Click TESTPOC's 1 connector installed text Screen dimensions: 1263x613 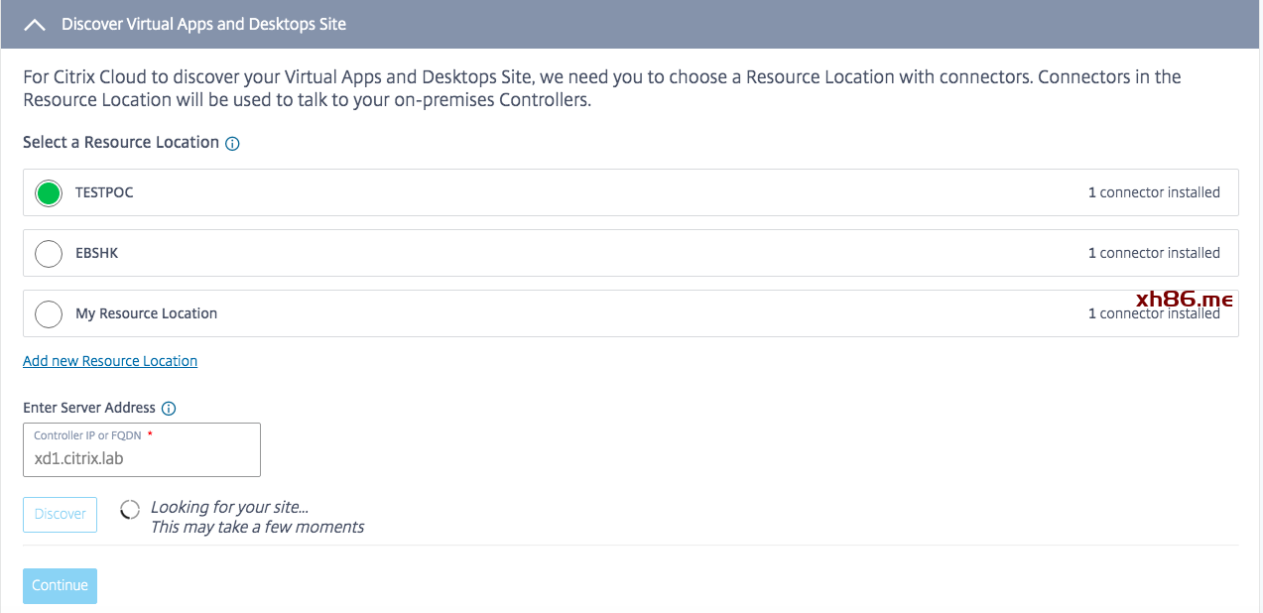[x=1154, y=192]
